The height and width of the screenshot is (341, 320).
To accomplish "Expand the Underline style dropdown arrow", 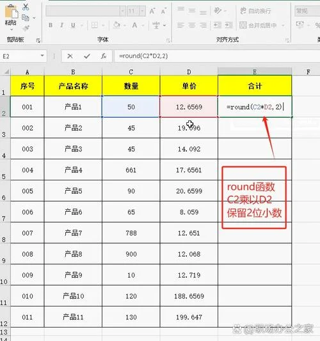I will (x=82, y=26).
